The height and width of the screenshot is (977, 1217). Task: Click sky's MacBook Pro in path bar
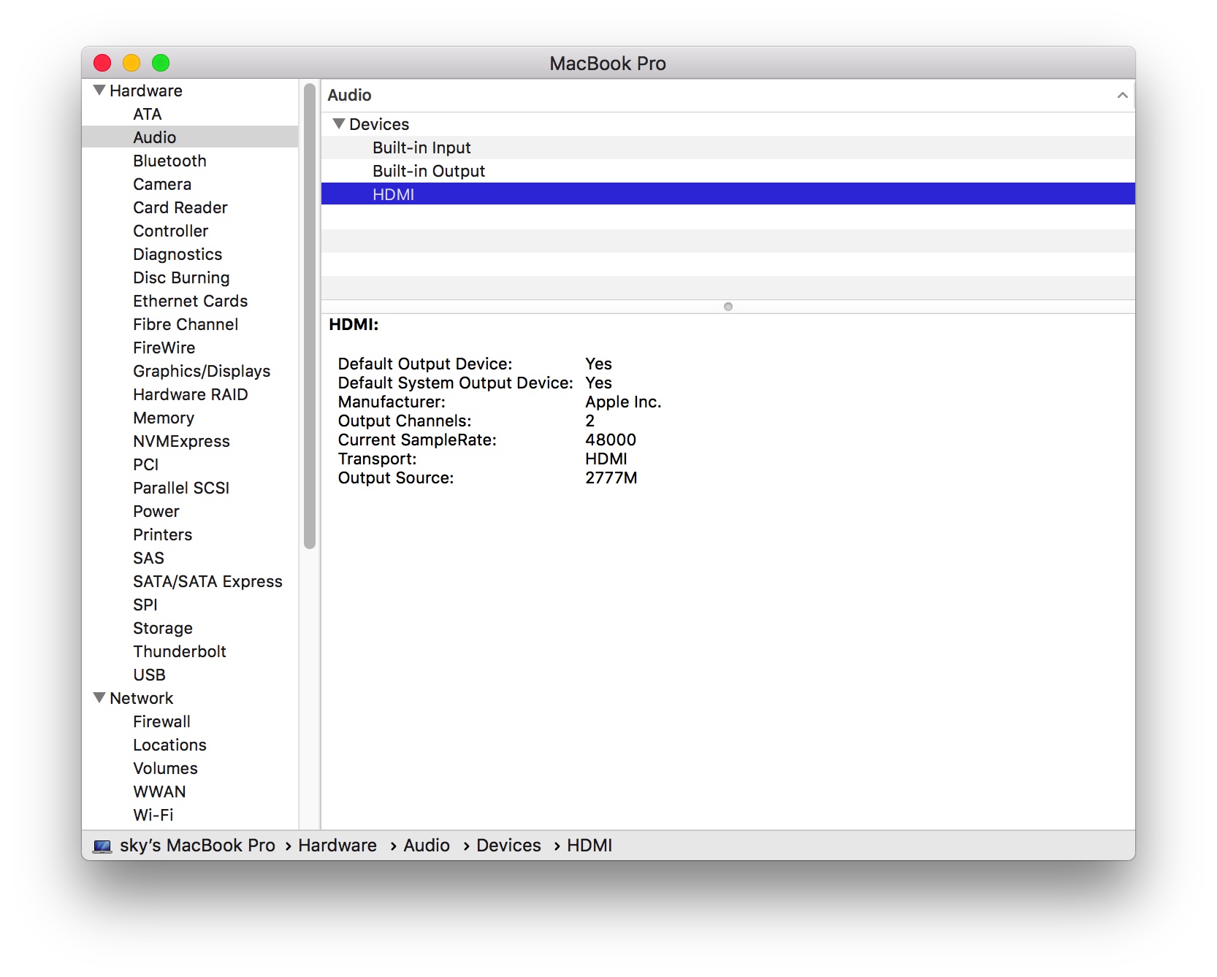[x=197, y=846]
